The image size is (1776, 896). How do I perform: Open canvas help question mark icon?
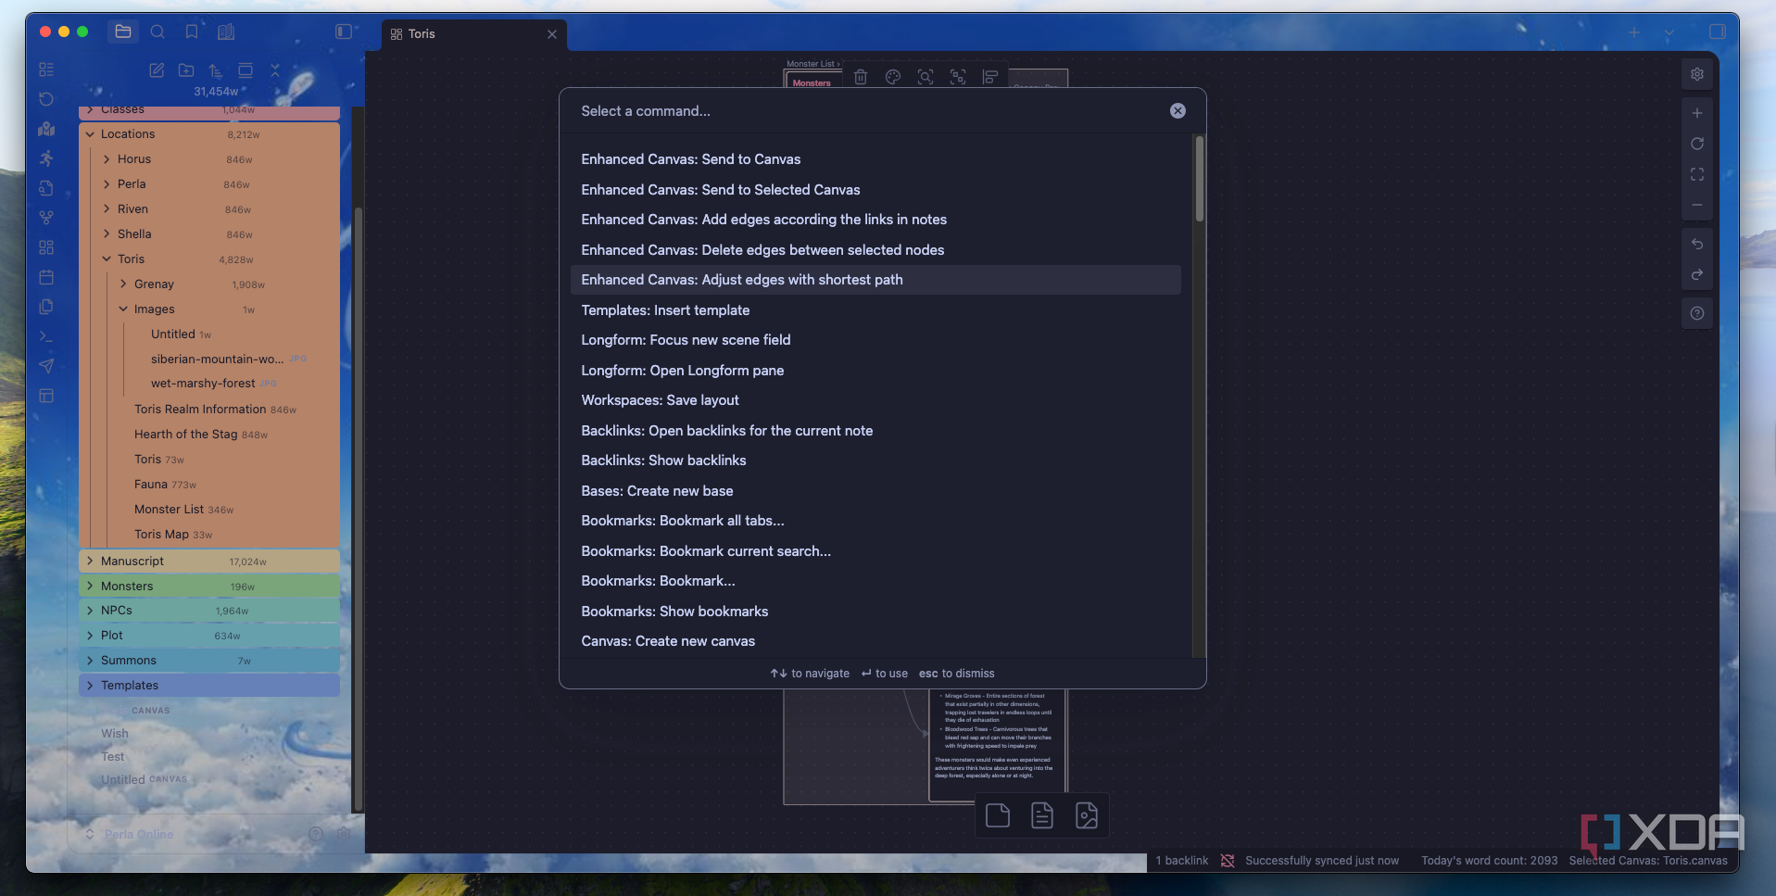(1697, 313)
